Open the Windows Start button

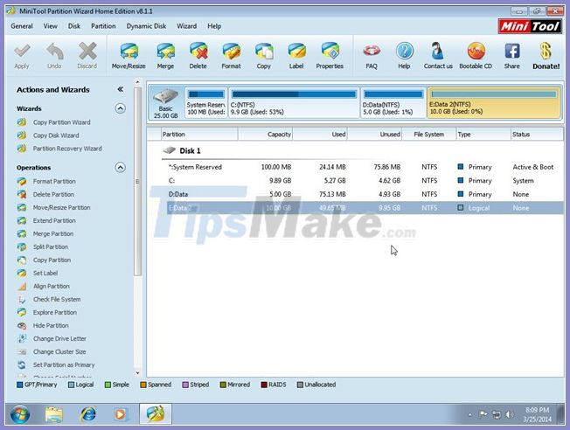[20, 414]
